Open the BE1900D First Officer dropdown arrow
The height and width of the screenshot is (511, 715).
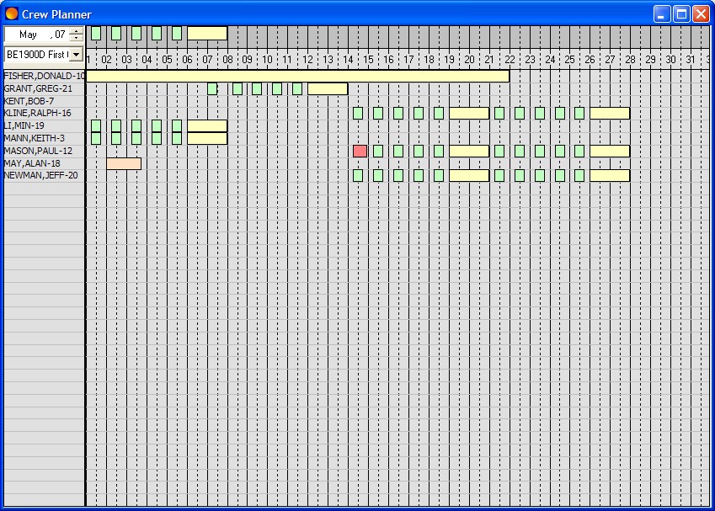77,55
